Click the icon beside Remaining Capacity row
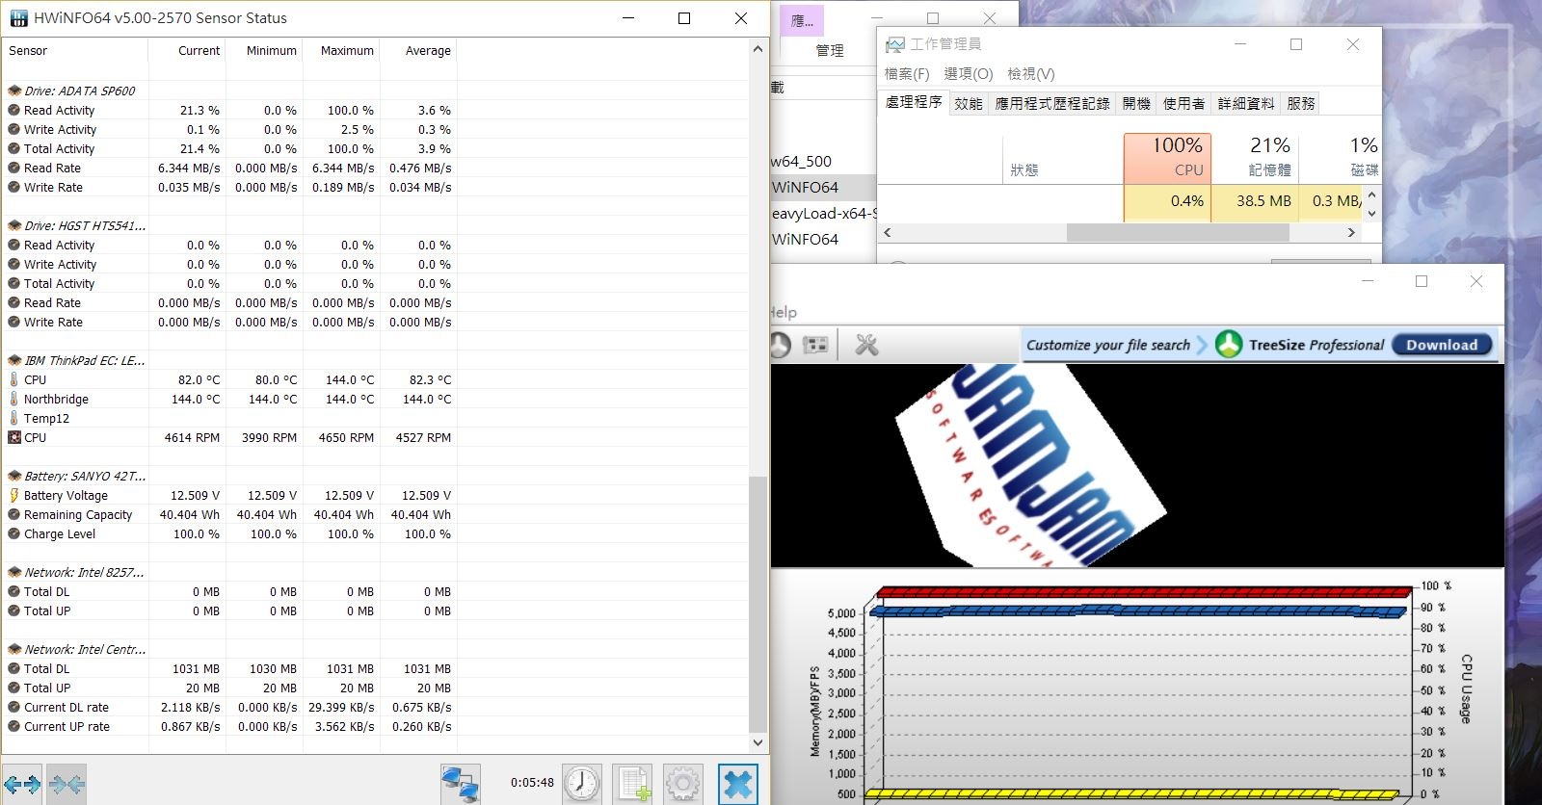Screen dimensions: 1542x805 pos(13,514)
